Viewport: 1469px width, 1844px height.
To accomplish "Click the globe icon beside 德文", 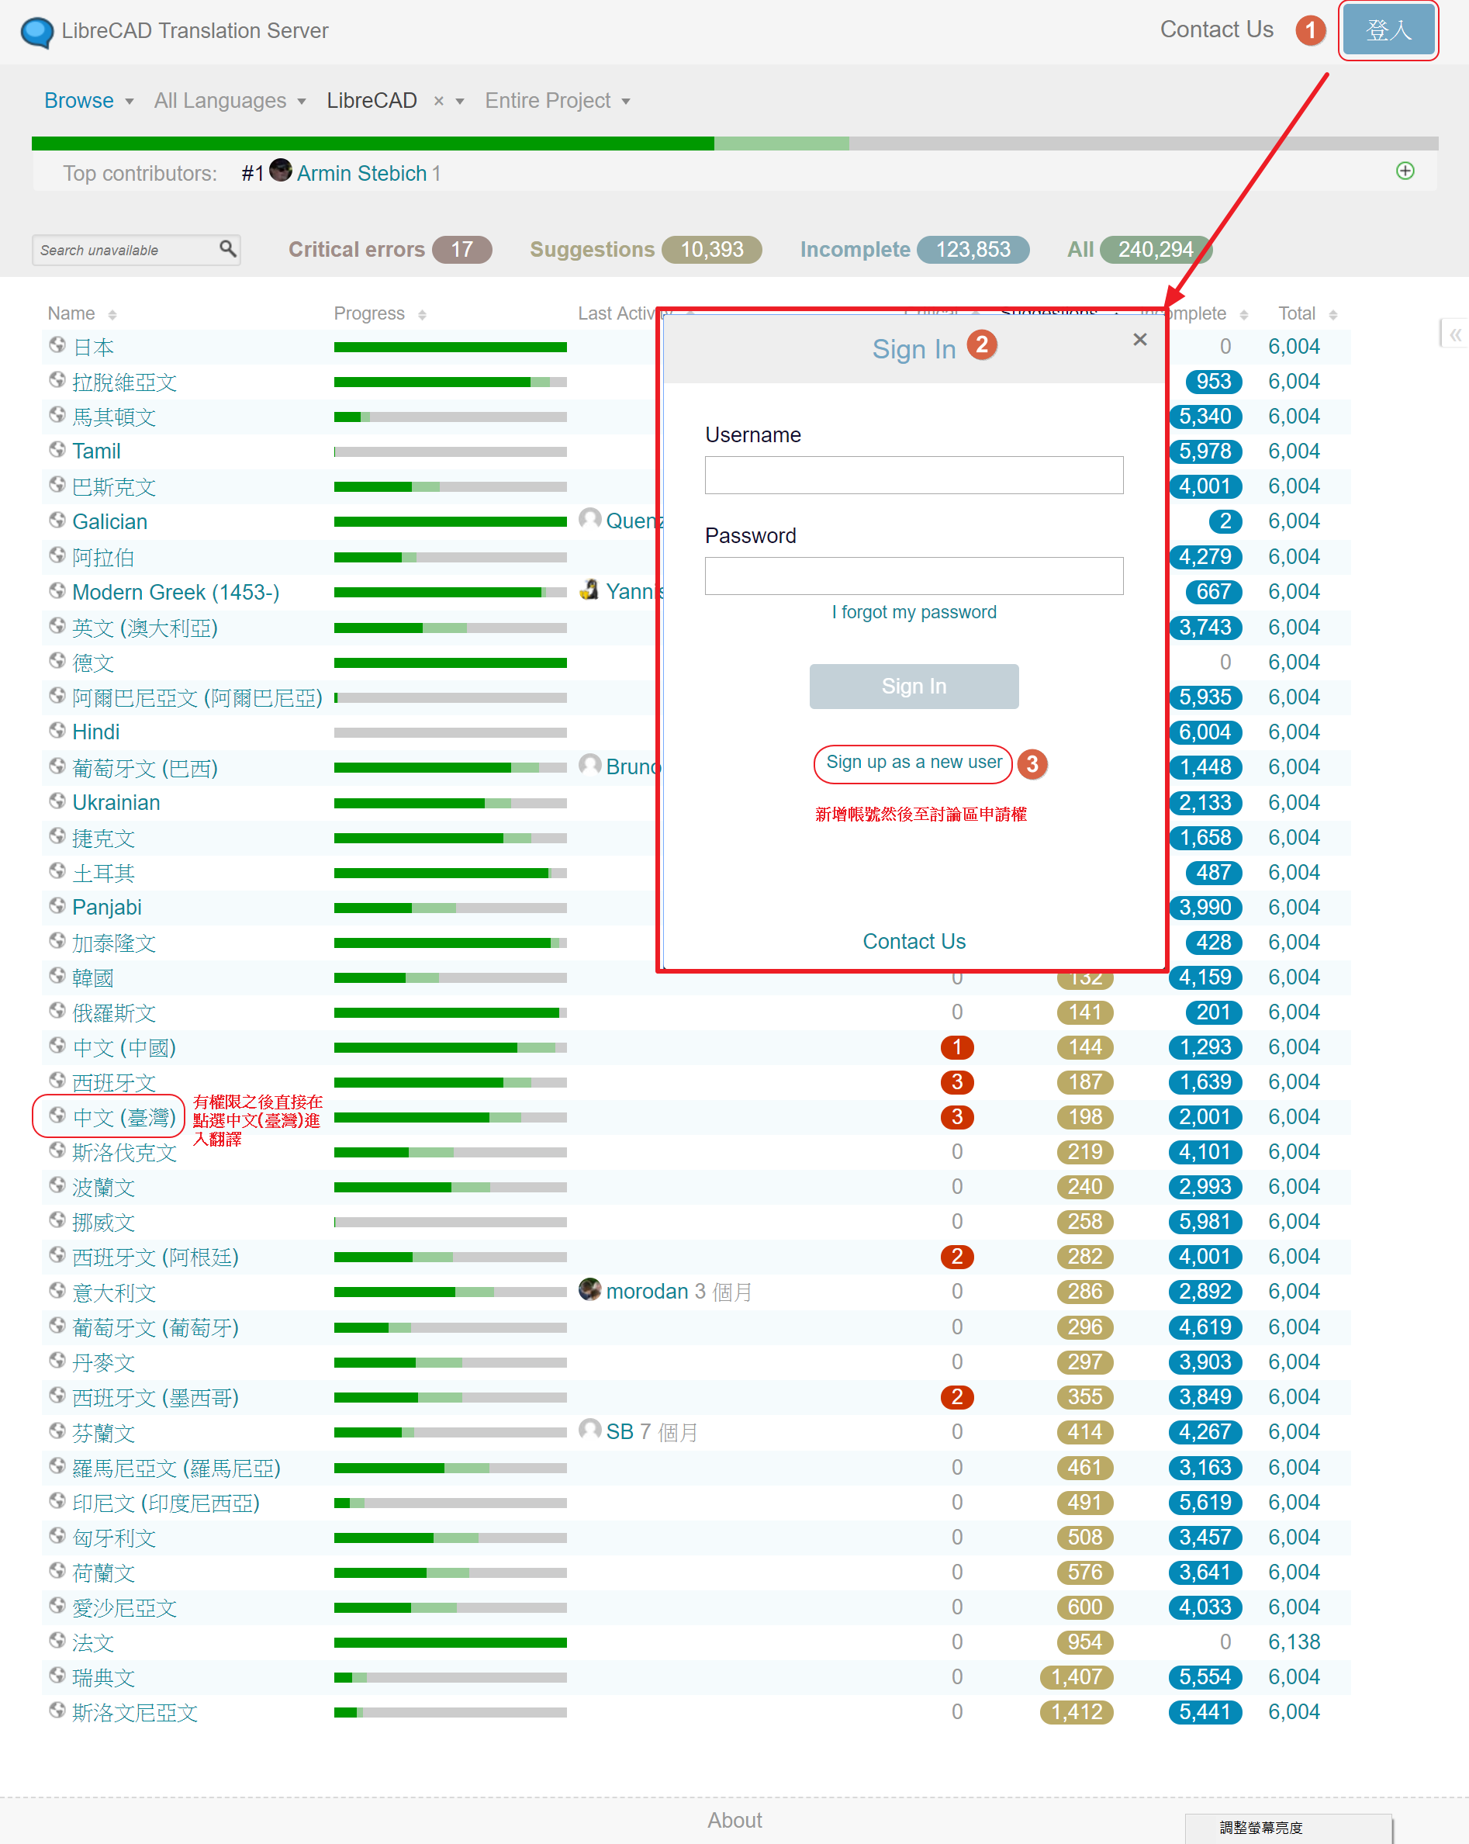I will coord(57,660).
